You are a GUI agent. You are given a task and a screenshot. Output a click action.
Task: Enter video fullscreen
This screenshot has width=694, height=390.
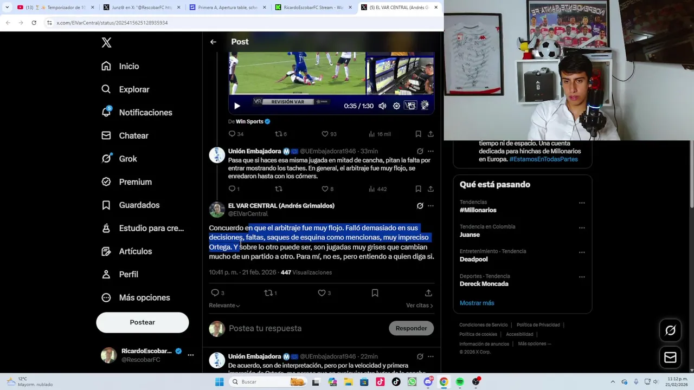(x=425, y=106)
